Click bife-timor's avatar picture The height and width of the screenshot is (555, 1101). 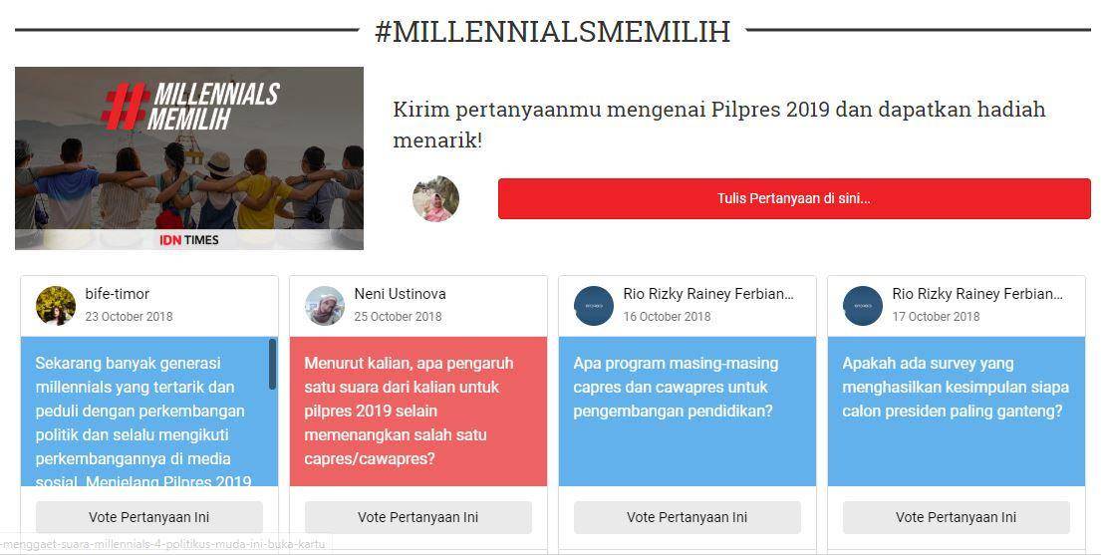point(56,306)
